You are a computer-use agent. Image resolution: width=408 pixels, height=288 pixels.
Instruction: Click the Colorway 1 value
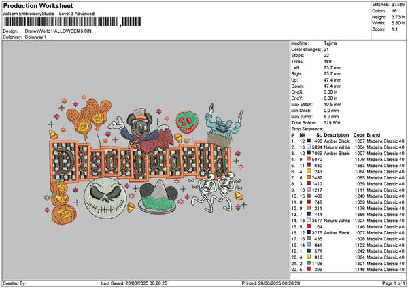click(35, 37)
